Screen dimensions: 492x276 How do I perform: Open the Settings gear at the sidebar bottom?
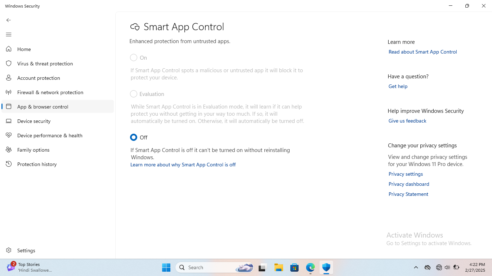point(9,250)
